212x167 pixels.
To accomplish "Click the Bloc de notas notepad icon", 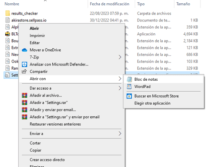I will 129,79.
